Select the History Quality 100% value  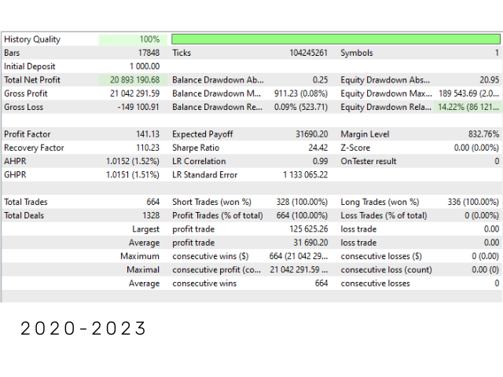149,39
